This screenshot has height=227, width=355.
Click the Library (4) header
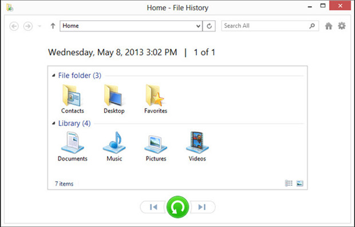click(74, 124)
